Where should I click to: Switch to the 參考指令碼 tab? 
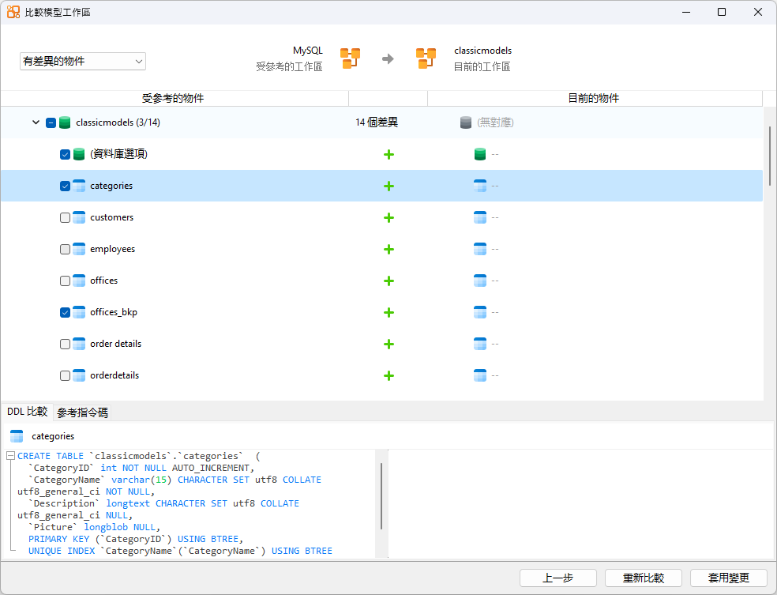tap(81, 412)
